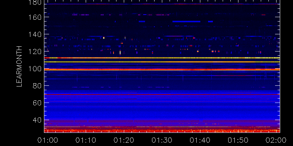
Task: Click the 100 frequency label
Action: 35,69
